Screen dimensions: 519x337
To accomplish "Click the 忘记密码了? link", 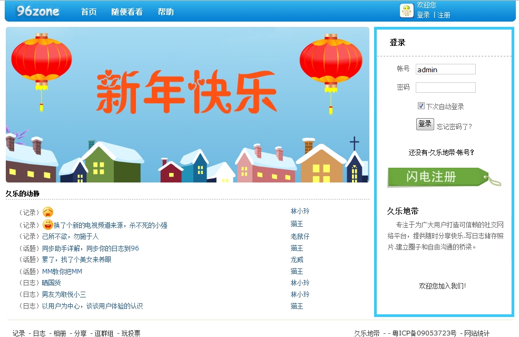I will [x=454, y=126].
